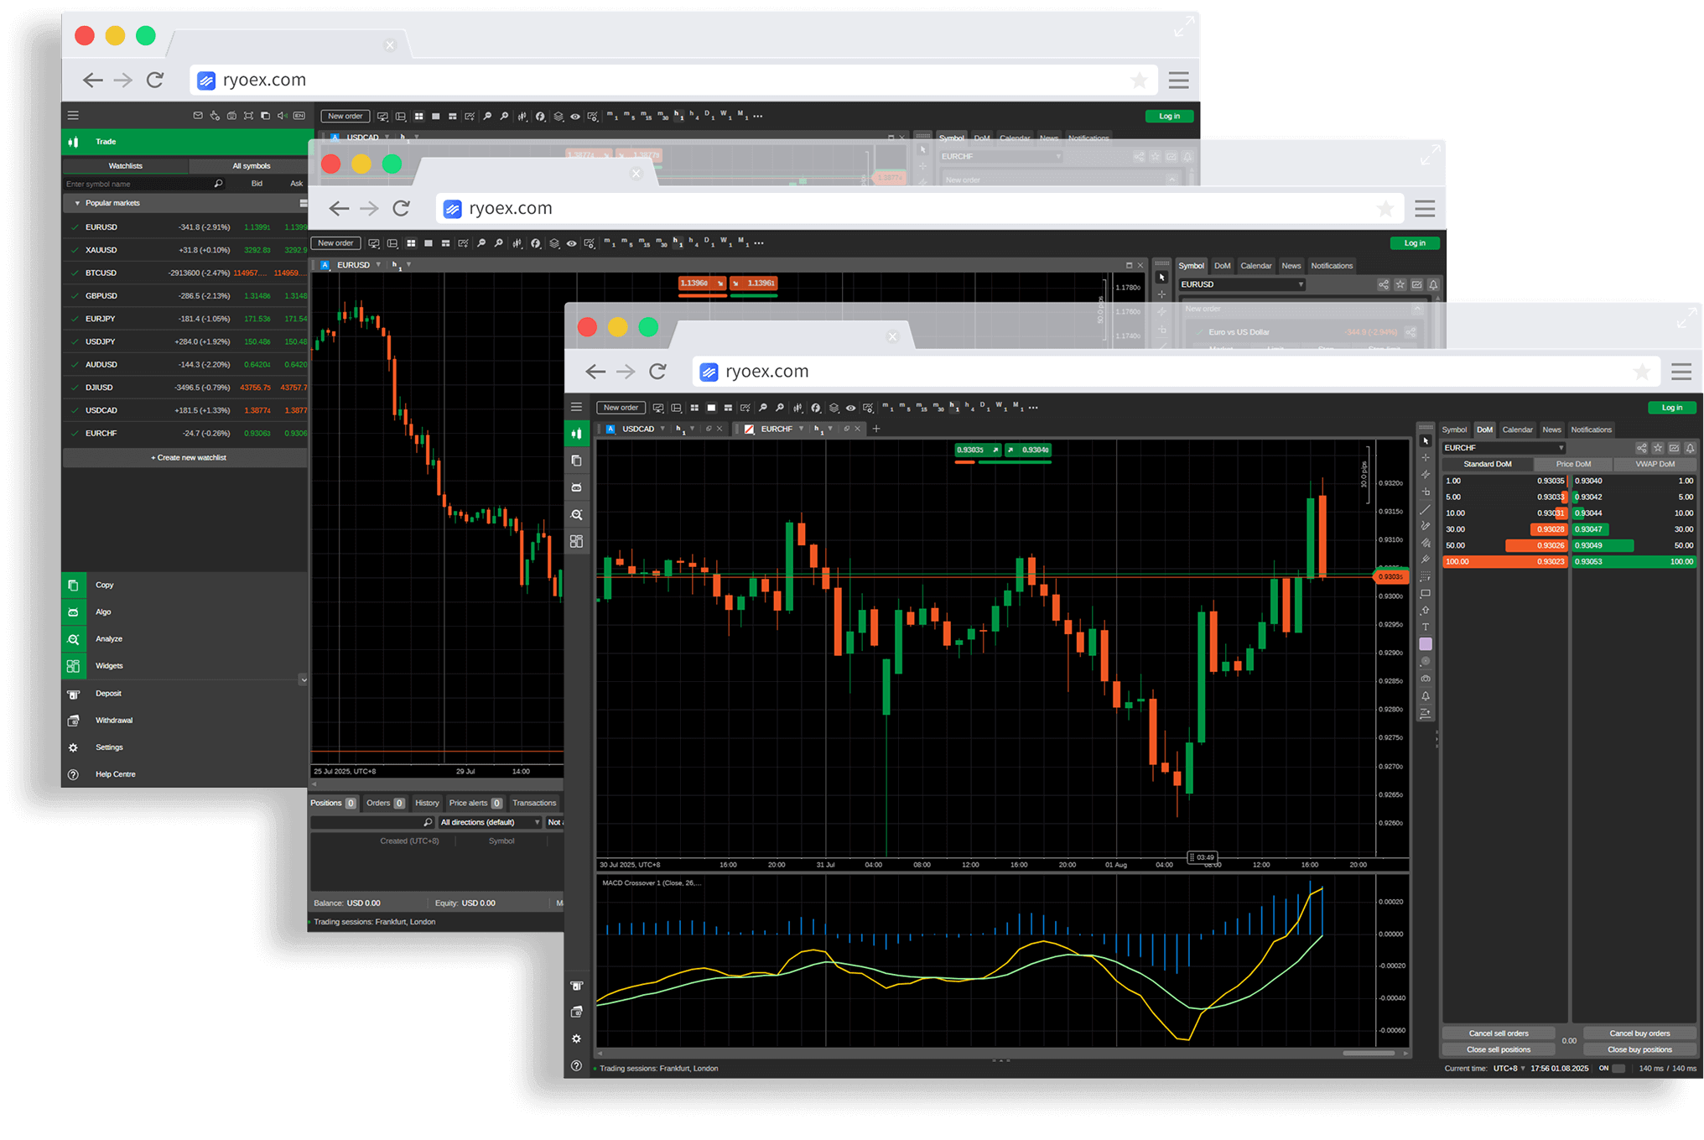Image resolution: width=1704 pixels, height=1140 pixels.
Task: Click the add new chart plus icon
Action: pyautogui.click(x=876, y=429)
